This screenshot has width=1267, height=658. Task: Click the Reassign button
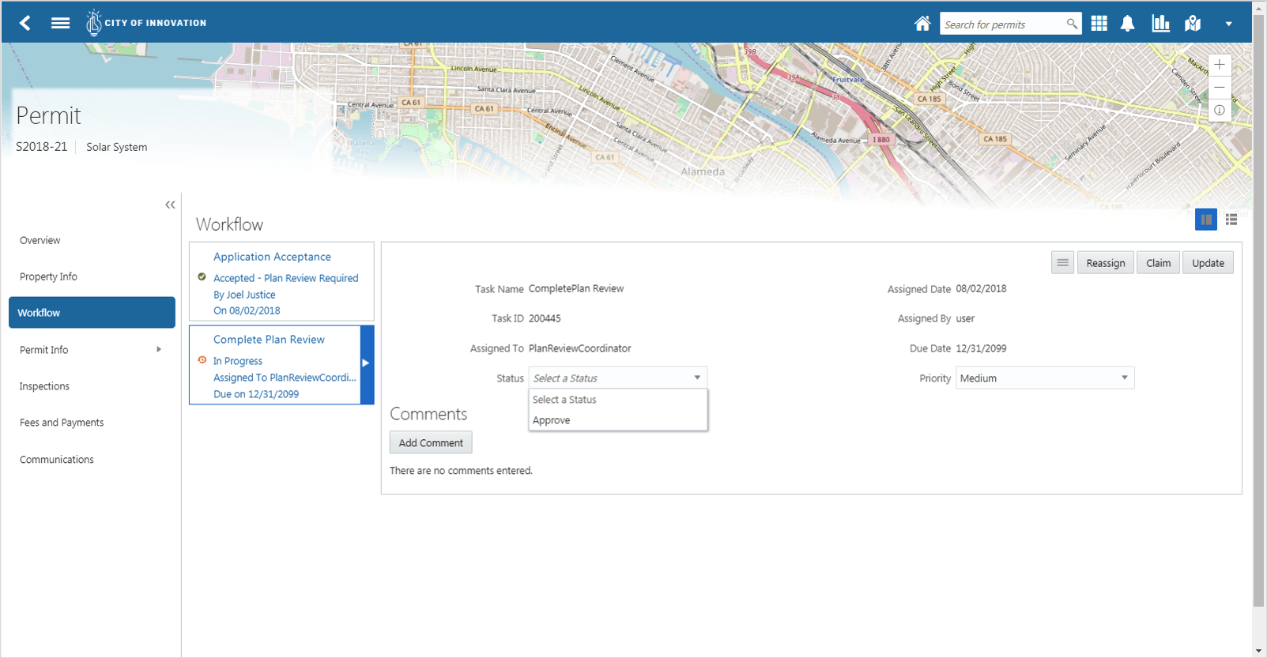1105,263
